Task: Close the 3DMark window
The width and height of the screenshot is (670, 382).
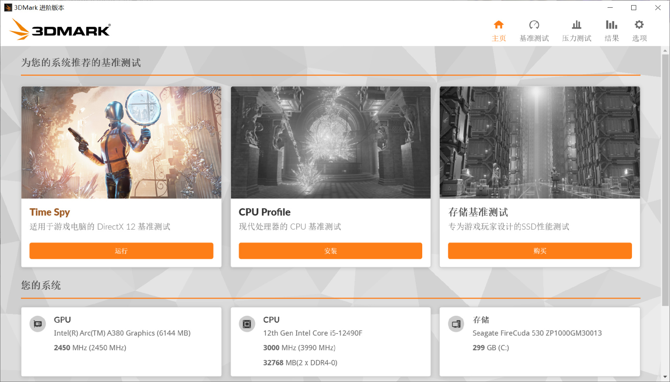Action: [658, 8]
